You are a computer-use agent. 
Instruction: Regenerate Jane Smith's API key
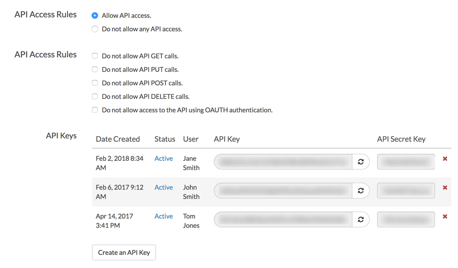[360, 162]
